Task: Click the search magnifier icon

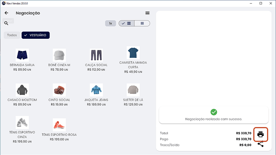Action: click(x=6, y=23)
